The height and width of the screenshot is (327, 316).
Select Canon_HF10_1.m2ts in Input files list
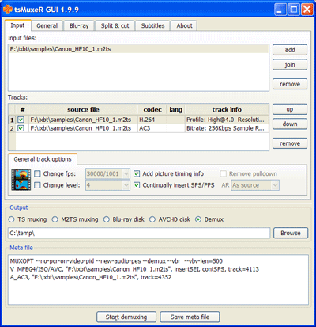click(x=138, y=49)
